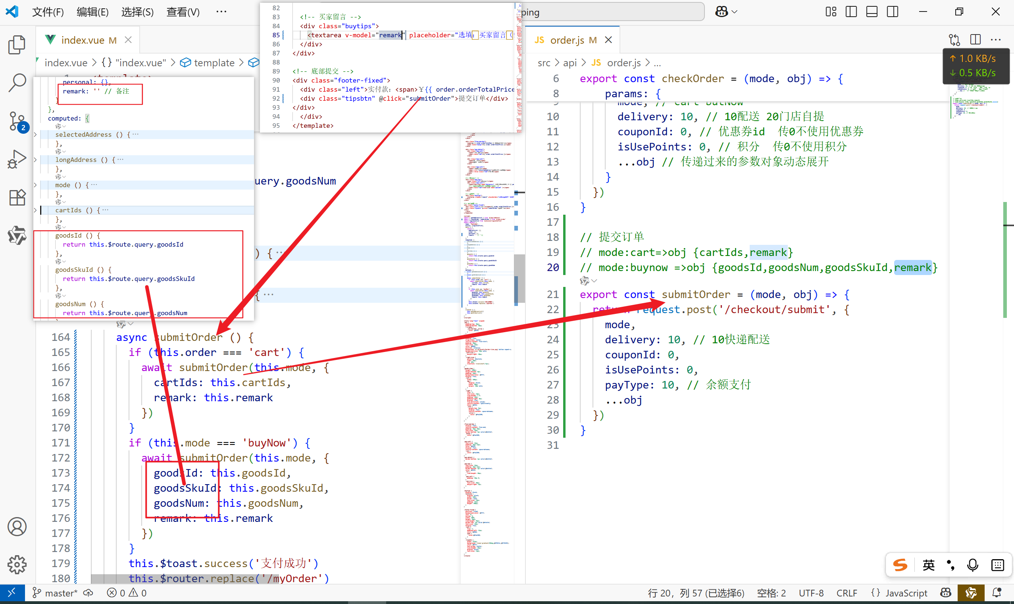Open the 文件(F) menu
The height and width of the screenshot is (604, 1014).
point(48,12)
